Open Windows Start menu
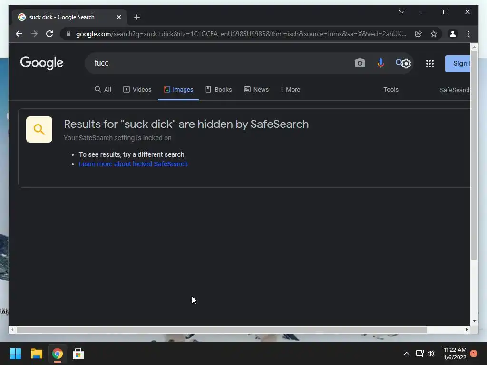 (15, 354)
